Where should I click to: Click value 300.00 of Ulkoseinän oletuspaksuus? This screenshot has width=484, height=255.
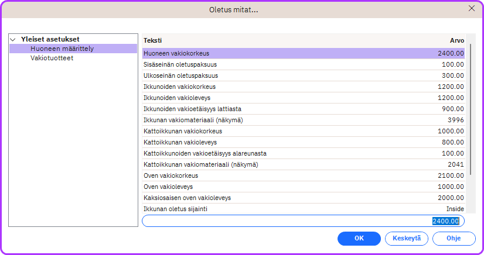(x=452, y=75)
